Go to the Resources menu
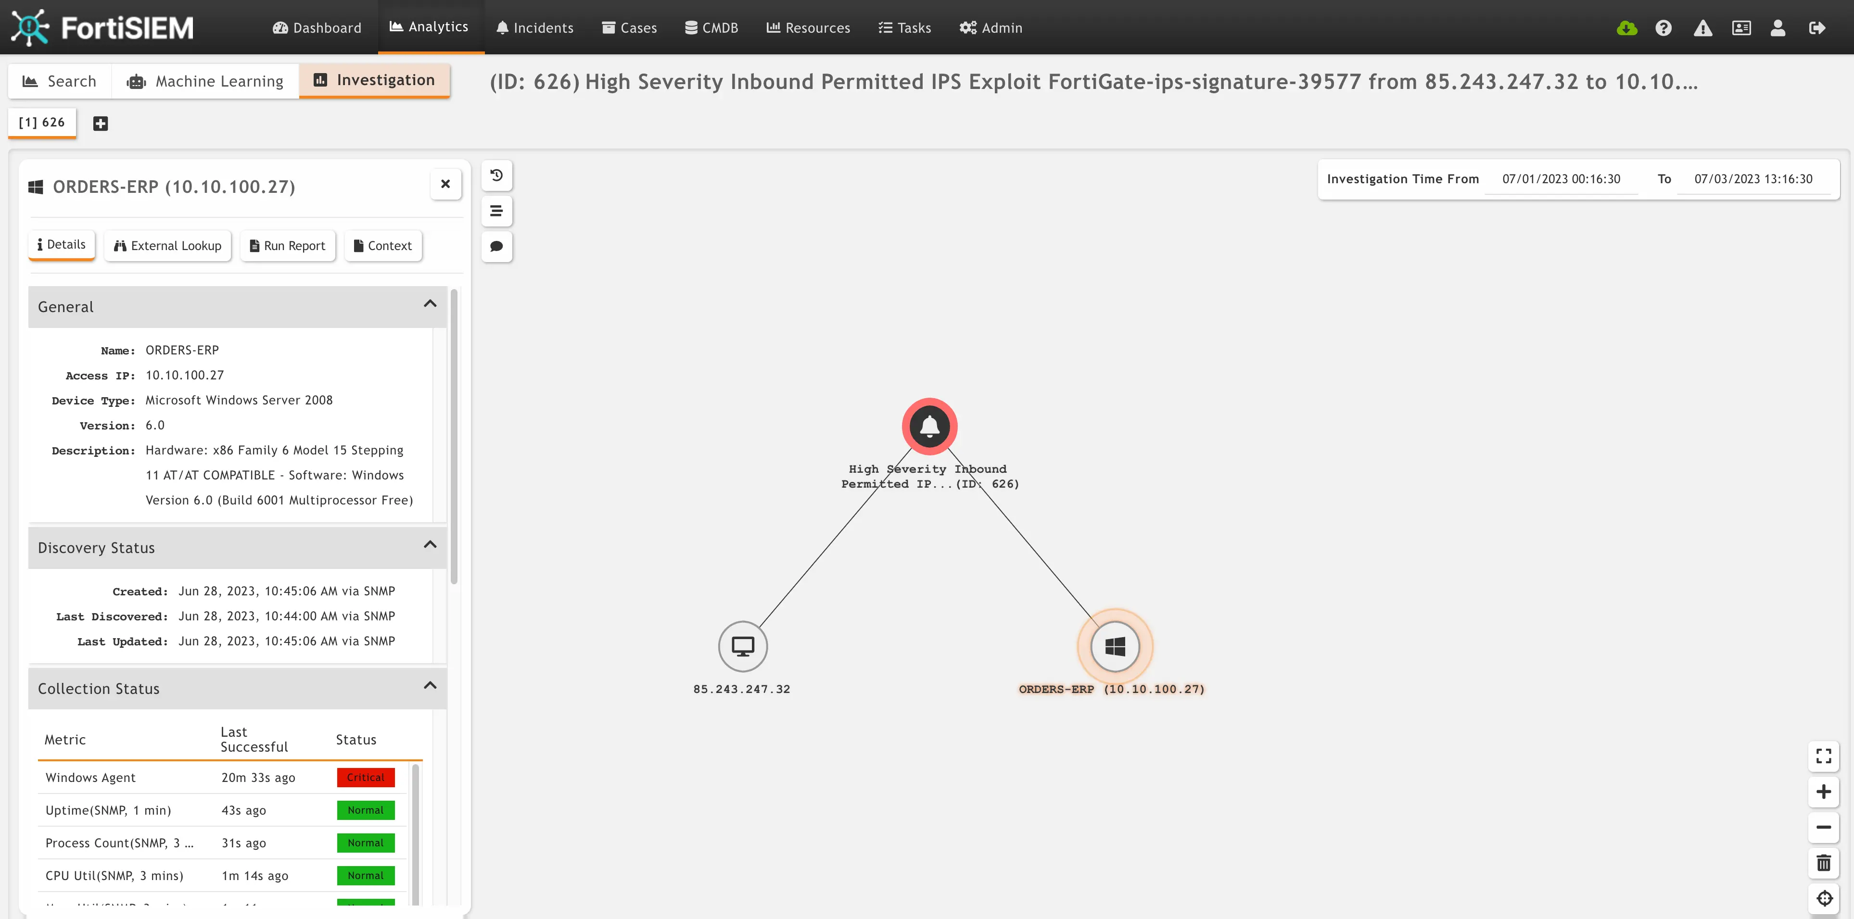The height and width of the screenshot is (919, 1854). [808, 27]
